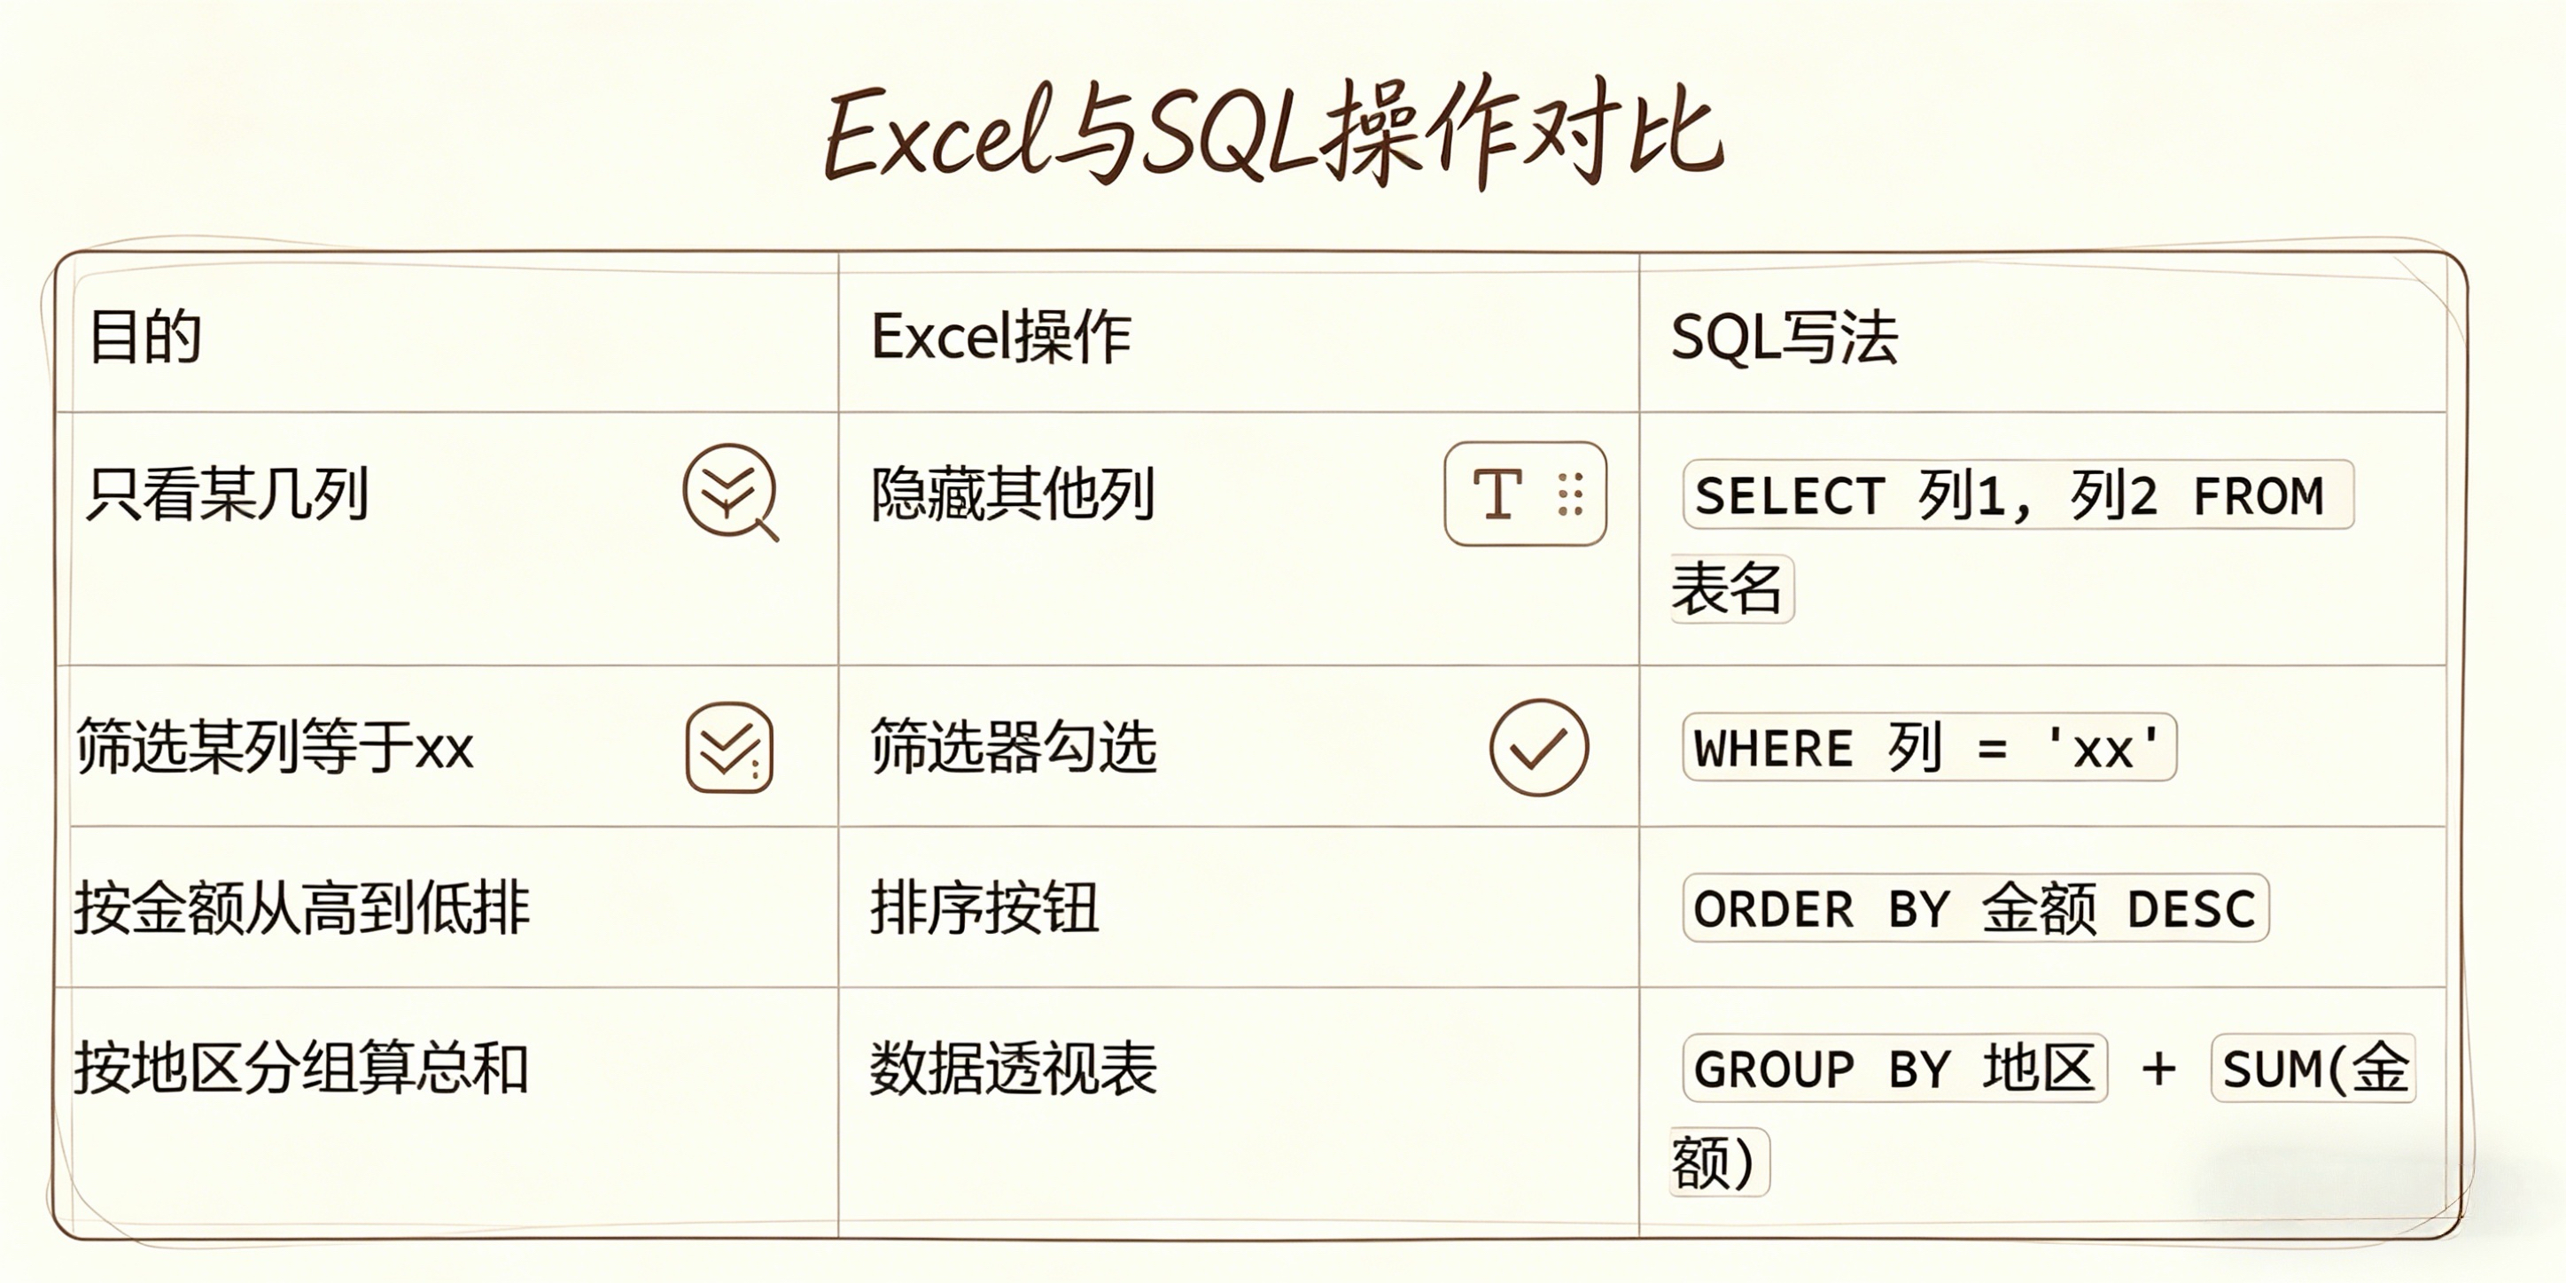Select the 目的 column header
The height and width of the screenshot is (1283, 2566).
(x=145, y=337)
